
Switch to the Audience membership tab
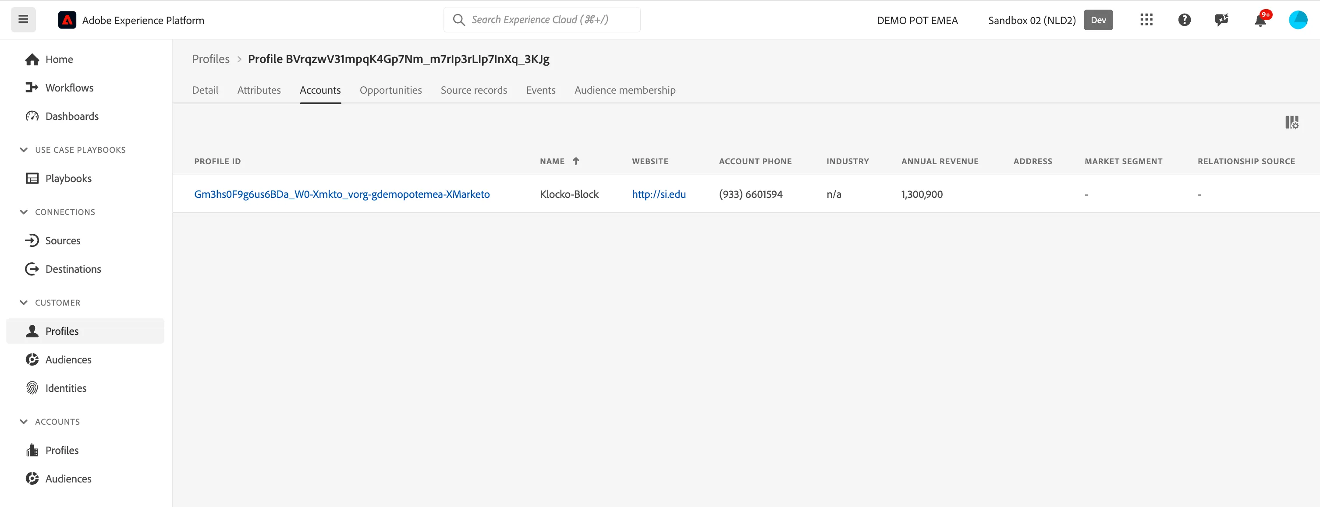tap(625, 90)
